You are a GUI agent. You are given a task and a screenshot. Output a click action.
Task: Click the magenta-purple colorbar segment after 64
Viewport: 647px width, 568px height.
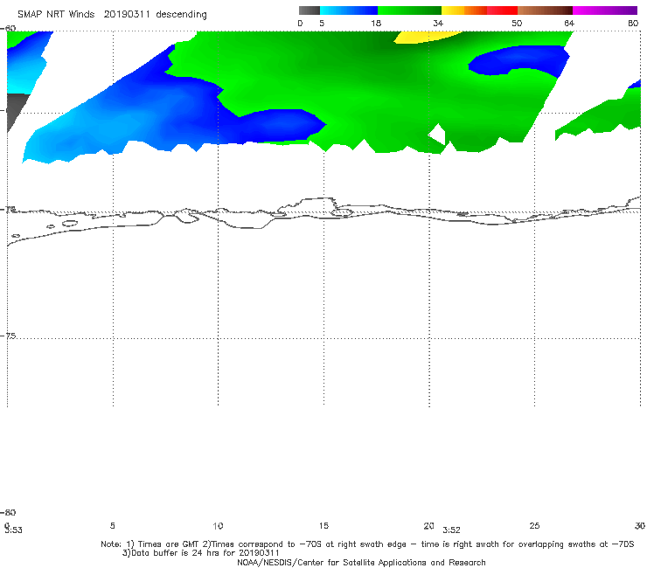[x=605, y=10]
